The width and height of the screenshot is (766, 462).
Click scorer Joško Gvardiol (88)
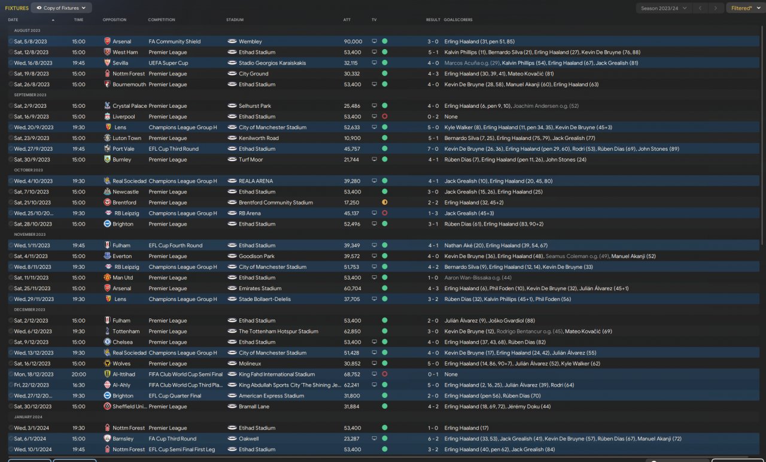pyautogui.click(x=511, y=321)
